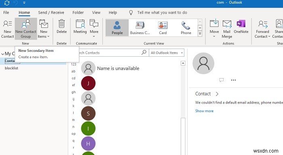Switch to People view
Screen dimensions: 283x155
coord(117,28)
